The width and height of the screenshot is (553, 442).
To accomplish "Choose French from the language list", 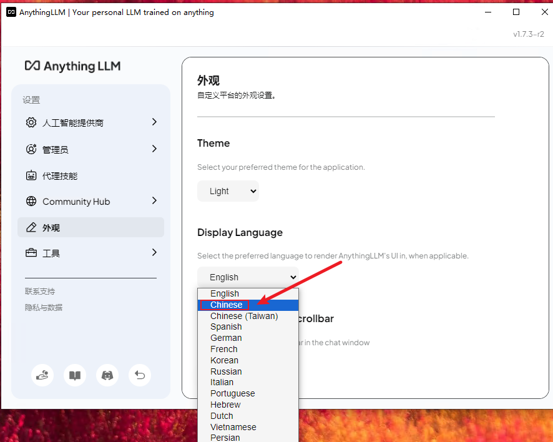I will tap(248, 349).
